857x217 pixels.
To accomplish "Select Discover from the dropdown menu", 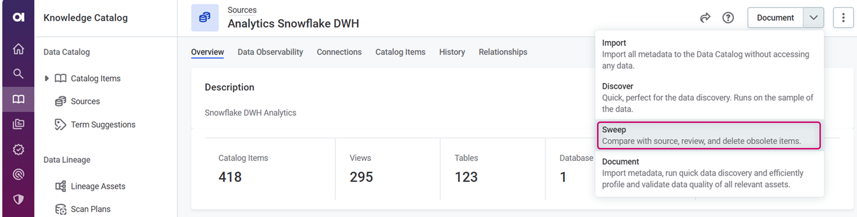I will [x=708, y=97].
